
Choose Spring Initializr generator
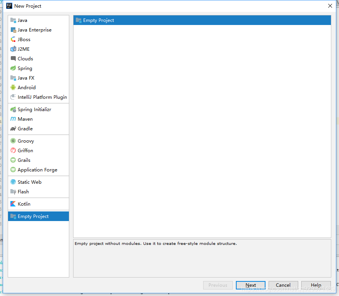[38, 110]
